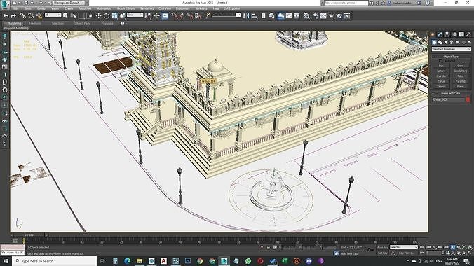Open the Standard Primitives dropdown
Image resolution: width=474 pixels, height=266 pixels.
(x=451, y=49)
